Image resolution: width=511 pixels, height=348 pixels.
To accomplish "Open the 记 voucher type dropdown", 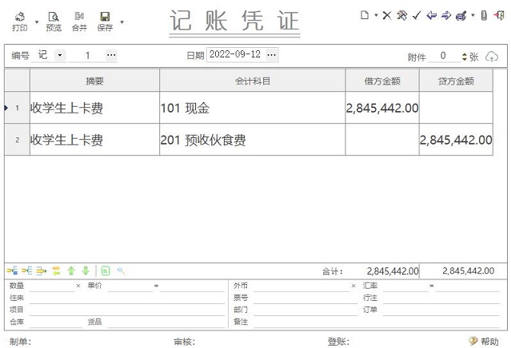I will point(60,55).
